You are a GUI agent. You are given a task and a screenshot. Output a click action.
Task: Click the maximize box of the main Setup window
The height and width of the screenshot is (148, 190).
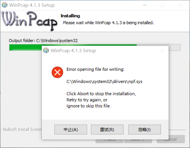[x=163, y=5]
